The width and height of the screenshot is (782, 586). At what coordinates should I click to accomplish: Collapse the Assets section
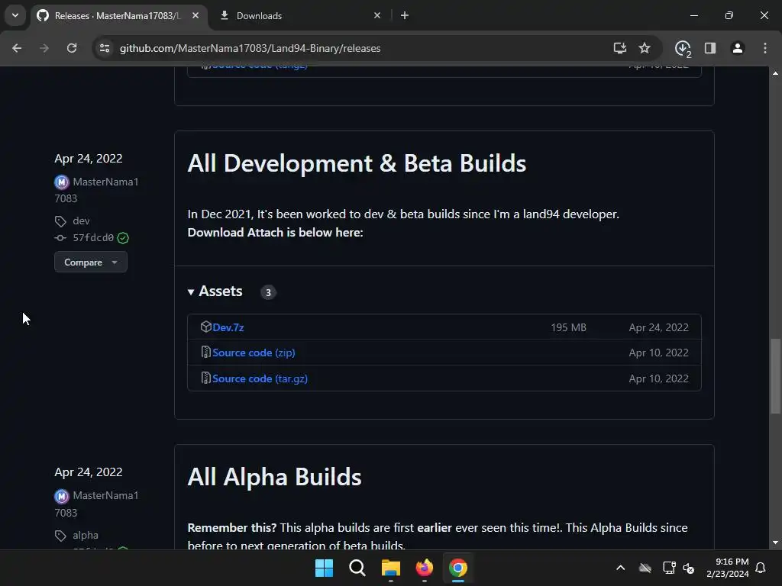point(215,291)
